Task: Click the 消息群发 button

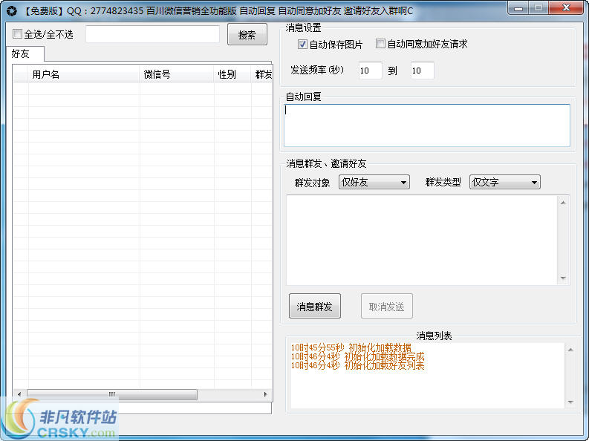Action: 315,306
